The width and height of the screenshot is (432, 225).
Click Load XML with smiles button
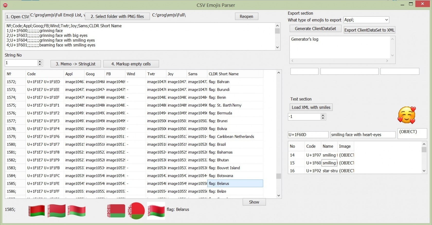(x=311, y=107)
